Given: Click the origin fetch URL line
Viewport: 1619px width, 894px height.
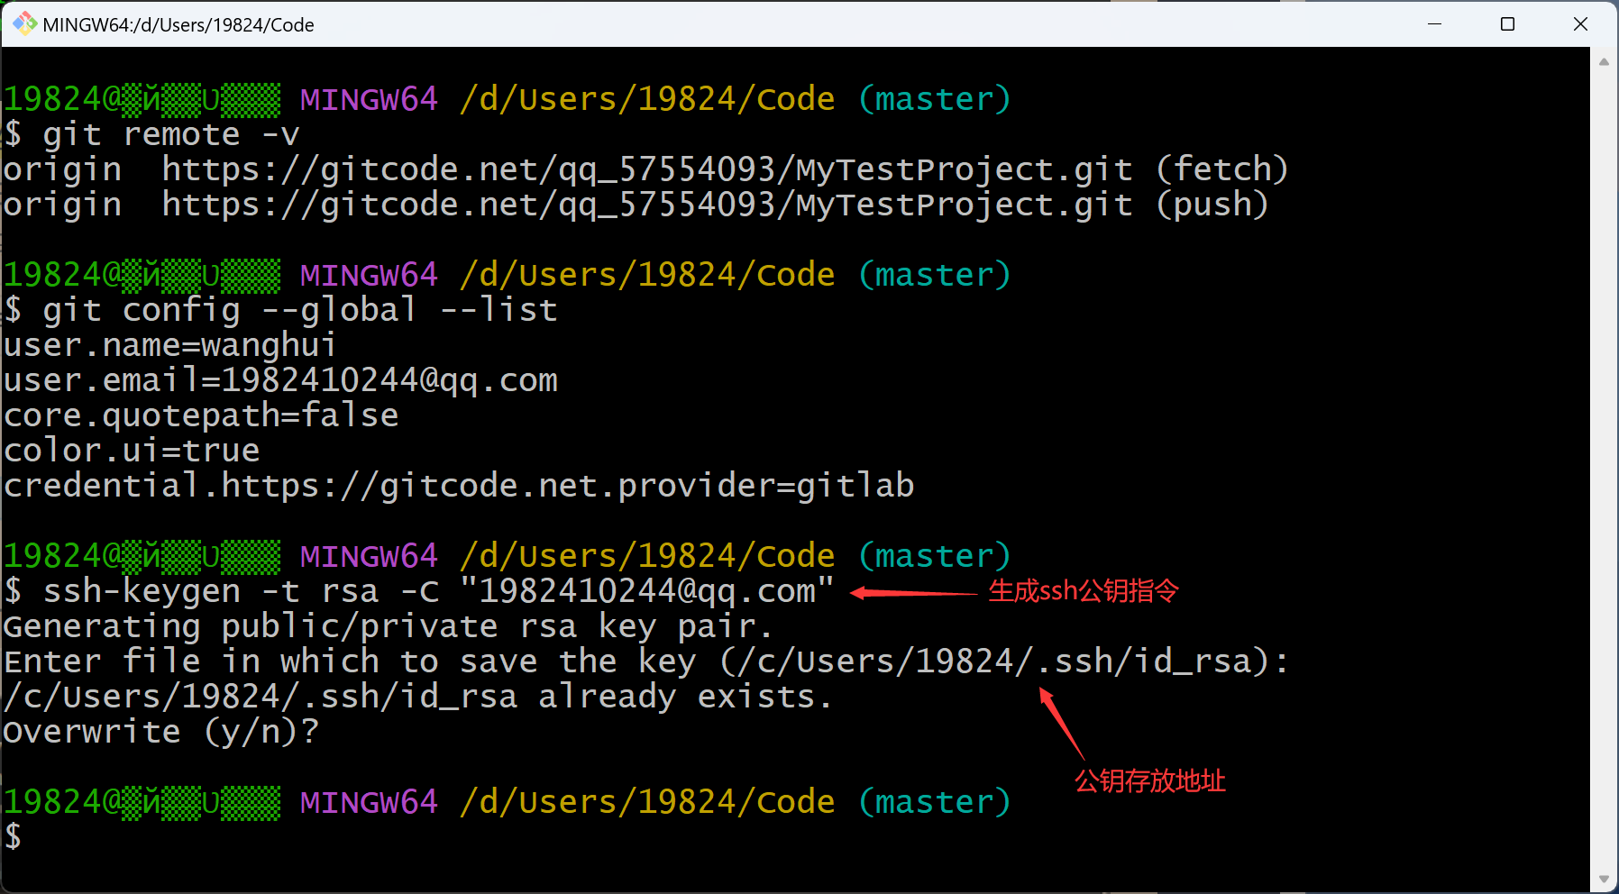Looking at the screenshot, I should [x=645, y=169].
